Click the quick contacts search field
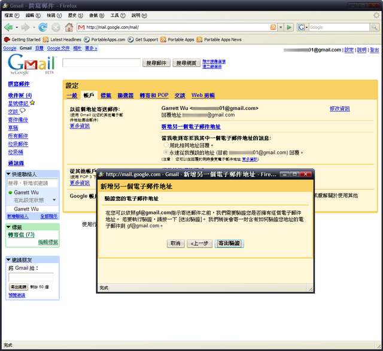 [32, 183]
